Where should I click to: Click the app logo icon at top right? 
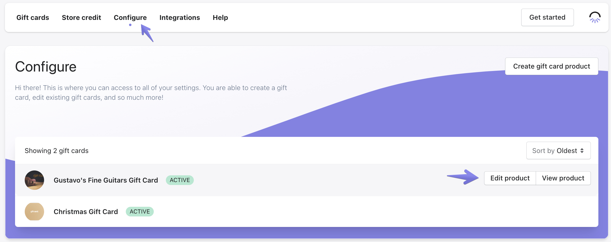pos(595,17)
